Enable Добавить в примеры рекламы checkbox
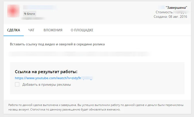194x117 pixels. click(17, 84)
